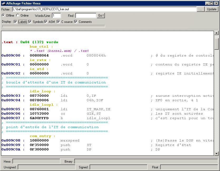The image size is (220, 171).
Task: Click inside the Find text field
Action: click(x=86, y=16)
